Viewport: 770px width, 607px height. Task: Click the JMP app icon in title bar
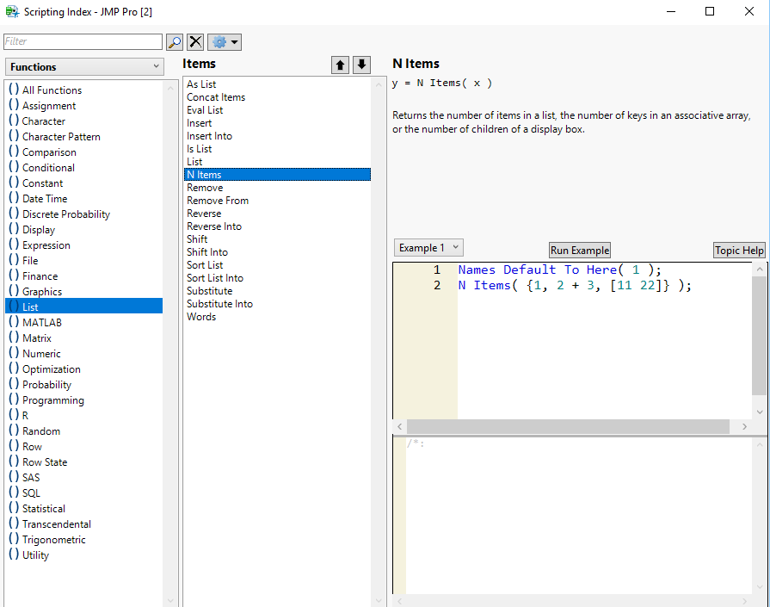coord(12,11)
